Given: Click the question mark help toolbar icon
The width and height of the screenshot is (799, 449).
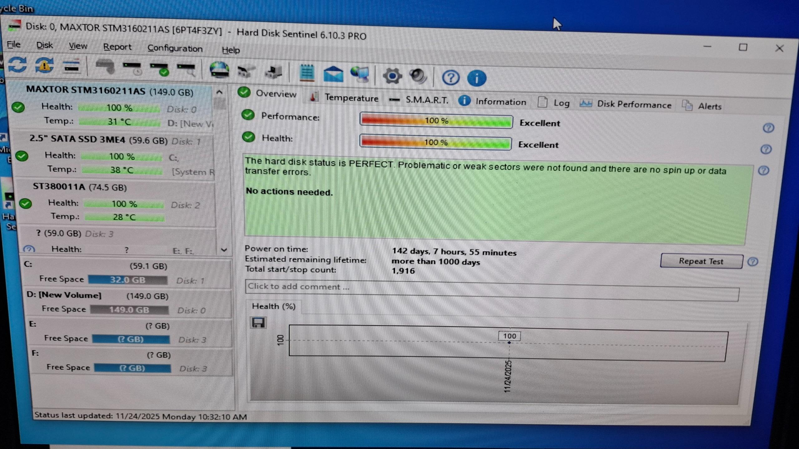Looking at the screenshot, I should tap(450, 78).
